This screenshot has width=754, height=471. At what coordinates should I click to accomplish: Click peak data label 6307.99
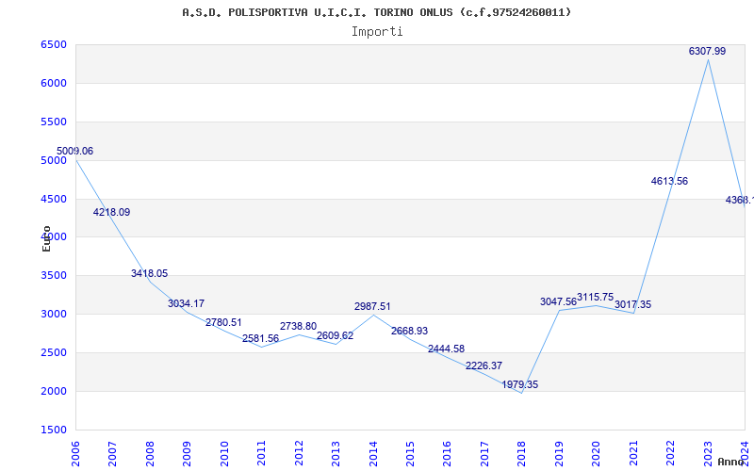[x=708, y=52]
